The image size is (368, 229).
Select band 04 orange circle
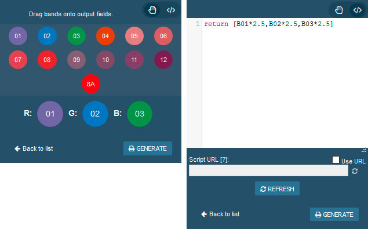[x=105, y=36]
